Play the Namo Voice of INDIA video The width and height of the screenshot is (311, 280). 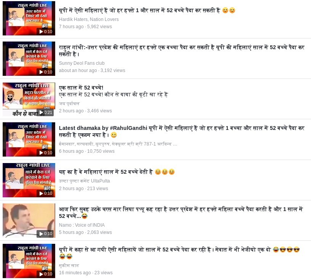29,221
